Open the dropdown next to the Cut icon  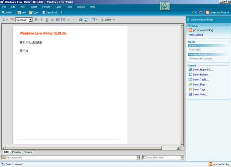tap(7, 20)
